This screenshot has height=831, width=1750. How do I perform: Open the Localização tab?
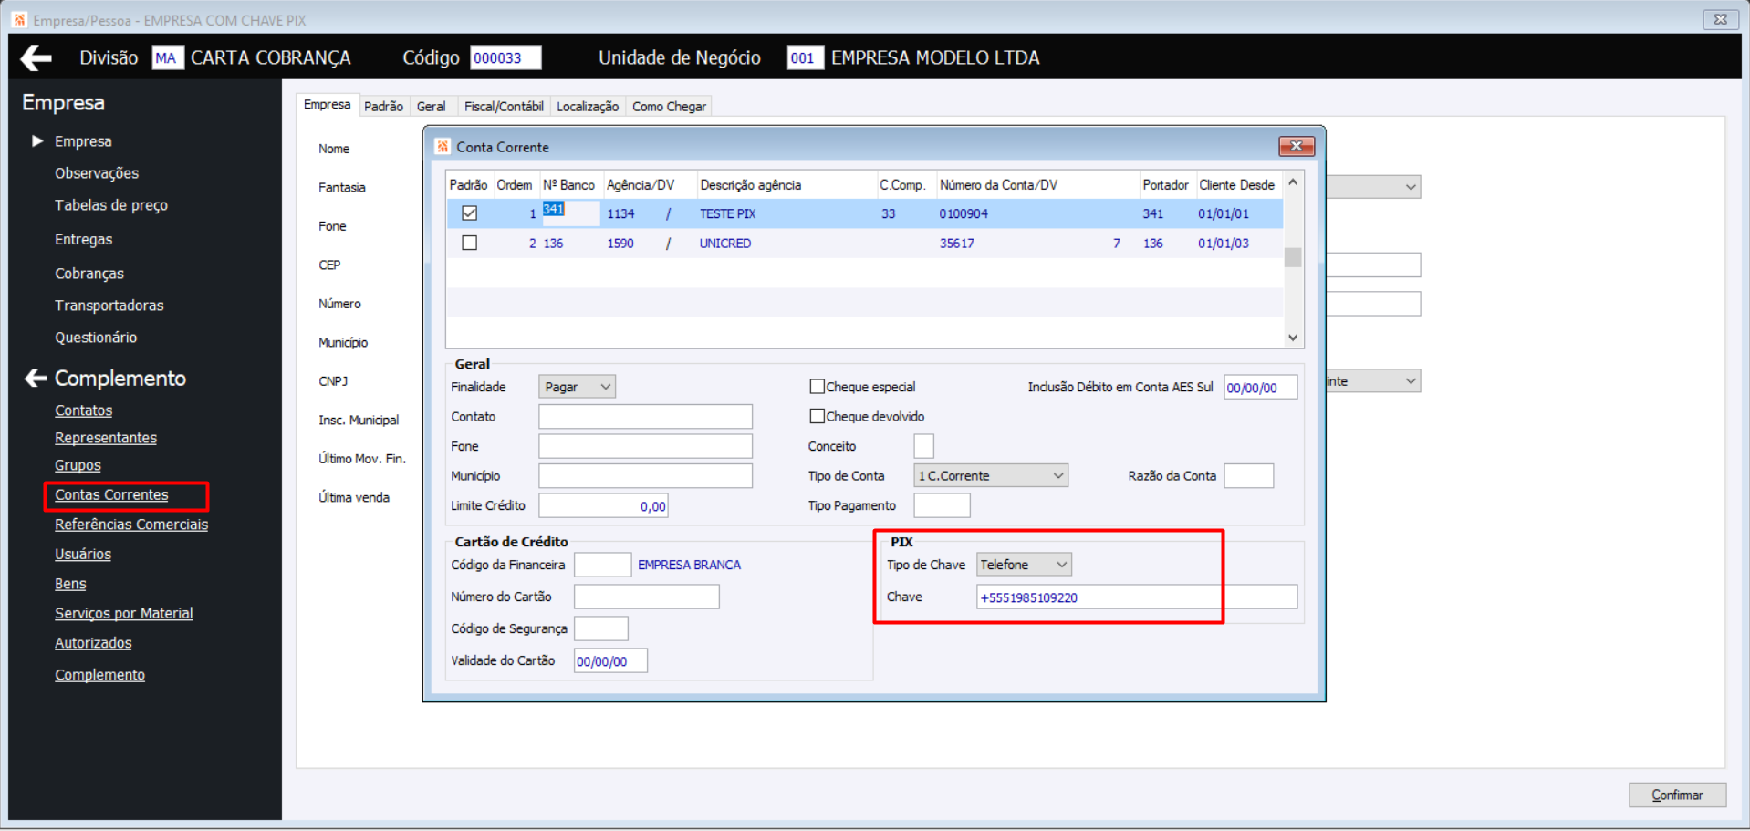pyautogui.click(x=588, y=107)
